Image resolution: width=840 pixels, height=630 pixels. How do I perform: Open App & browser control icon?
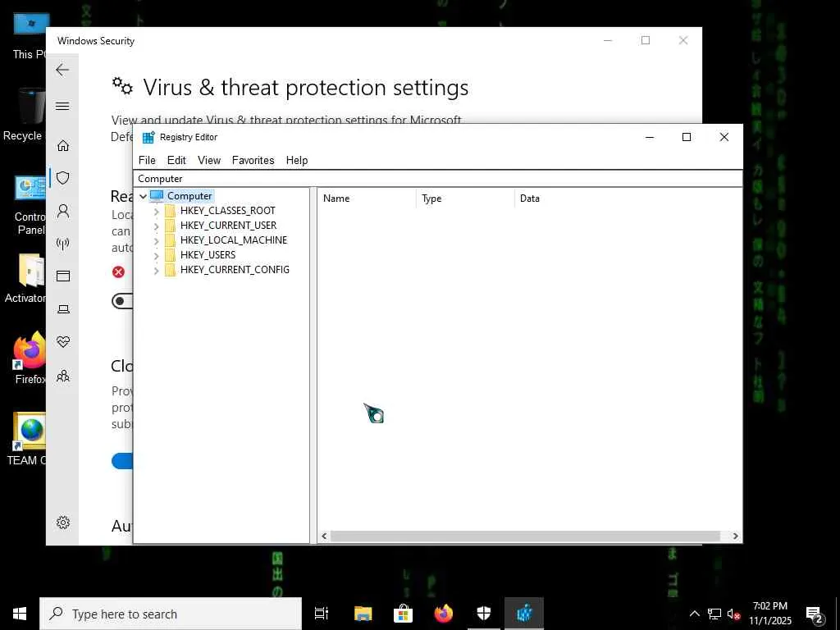[62, 276]
